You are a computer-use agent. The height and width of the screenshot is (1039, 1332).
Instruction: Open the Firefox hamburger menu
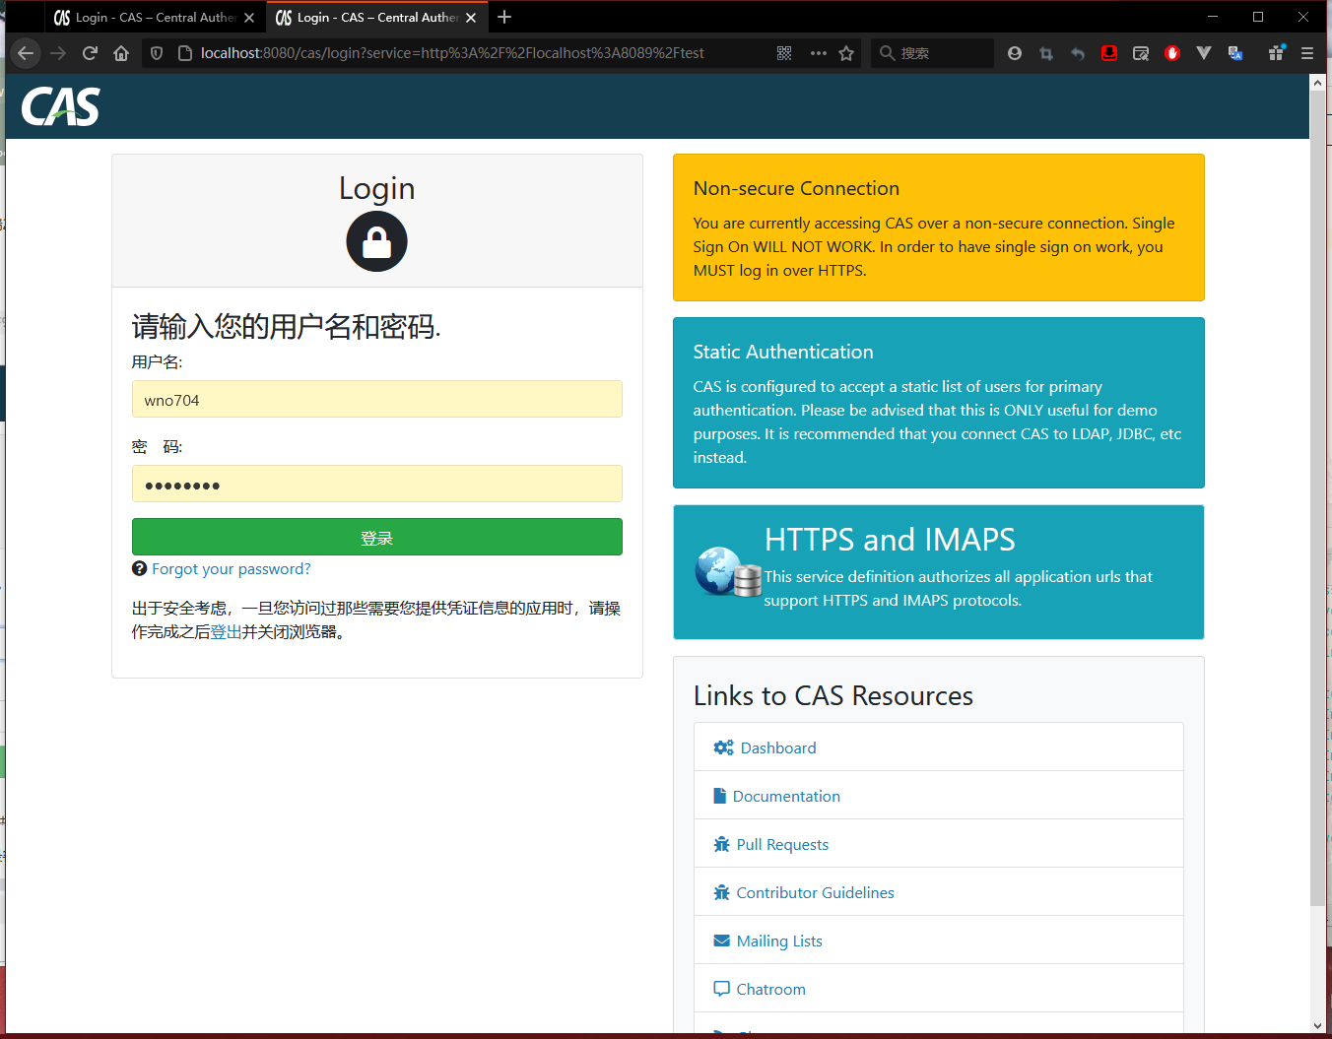(1307, 53)
